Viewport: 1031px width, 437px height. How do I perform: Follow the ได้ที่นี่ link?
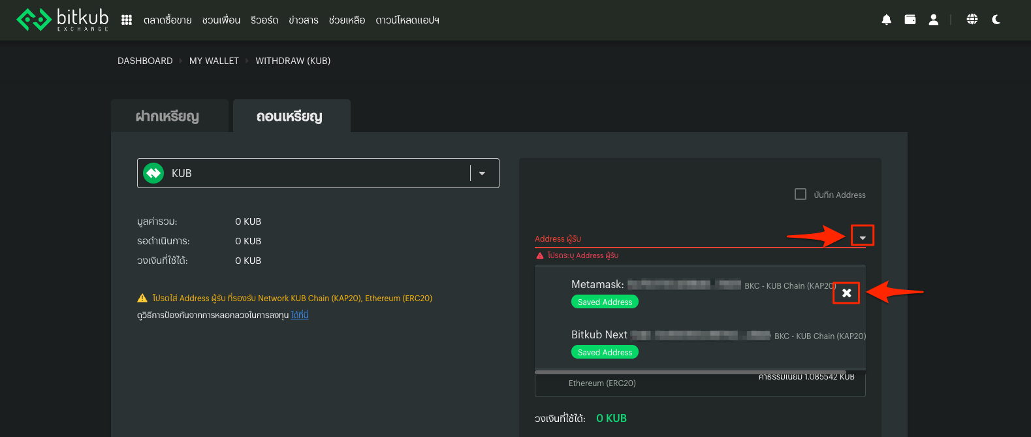click(x=300, y=315)
